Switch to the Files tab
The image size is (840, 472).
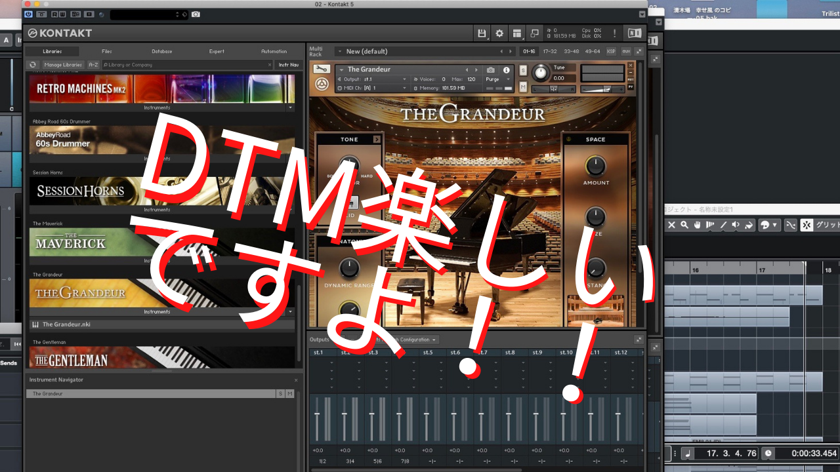107,51
